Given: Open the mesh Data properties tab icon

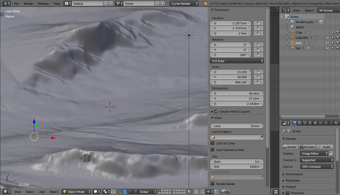Looking at the screenshot, I should [x=331, y=123].
